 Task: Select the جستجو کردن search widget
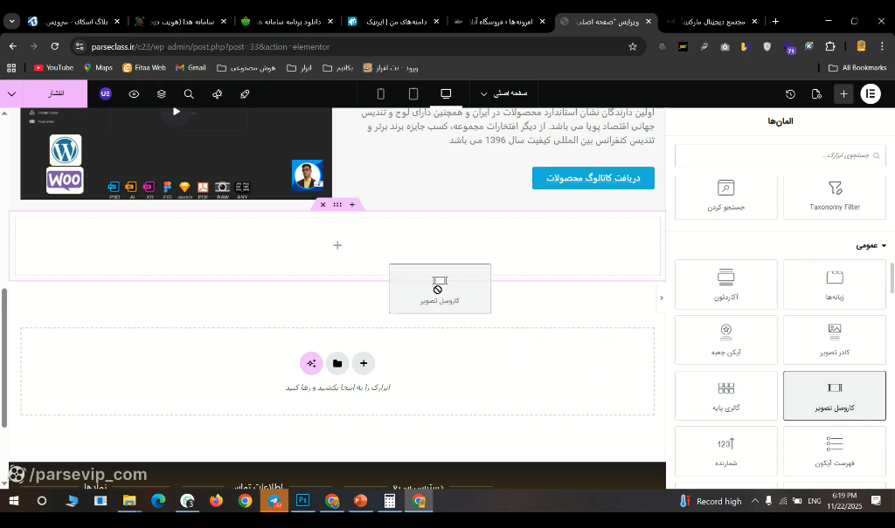726,196
